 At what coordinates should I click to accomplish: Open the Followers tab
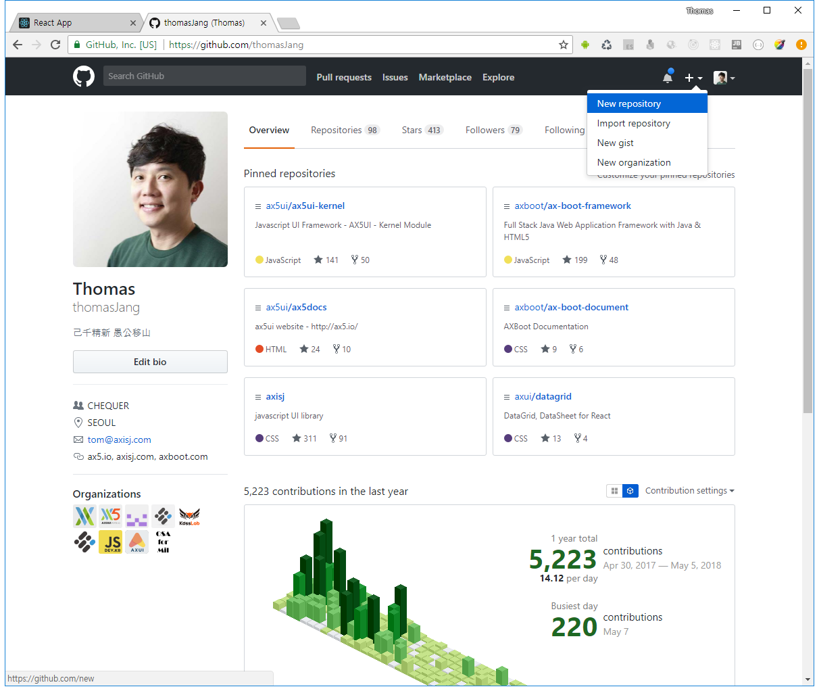[494, 130]
